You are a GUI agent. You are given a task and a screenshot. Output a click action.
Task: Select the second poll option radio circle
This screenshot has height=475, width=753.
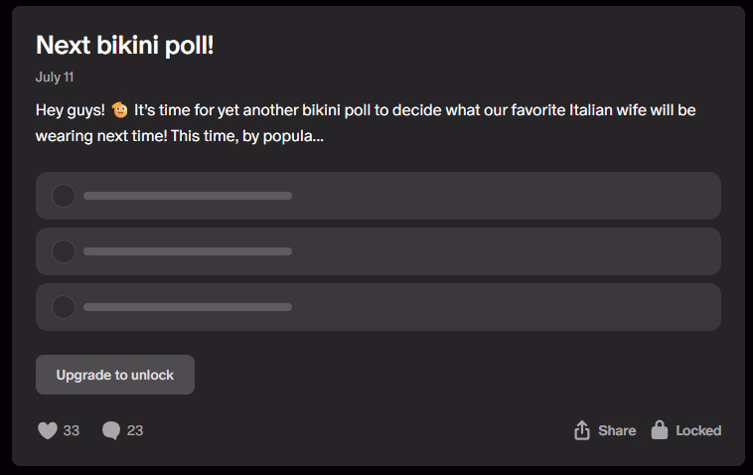tap(64, 251)
